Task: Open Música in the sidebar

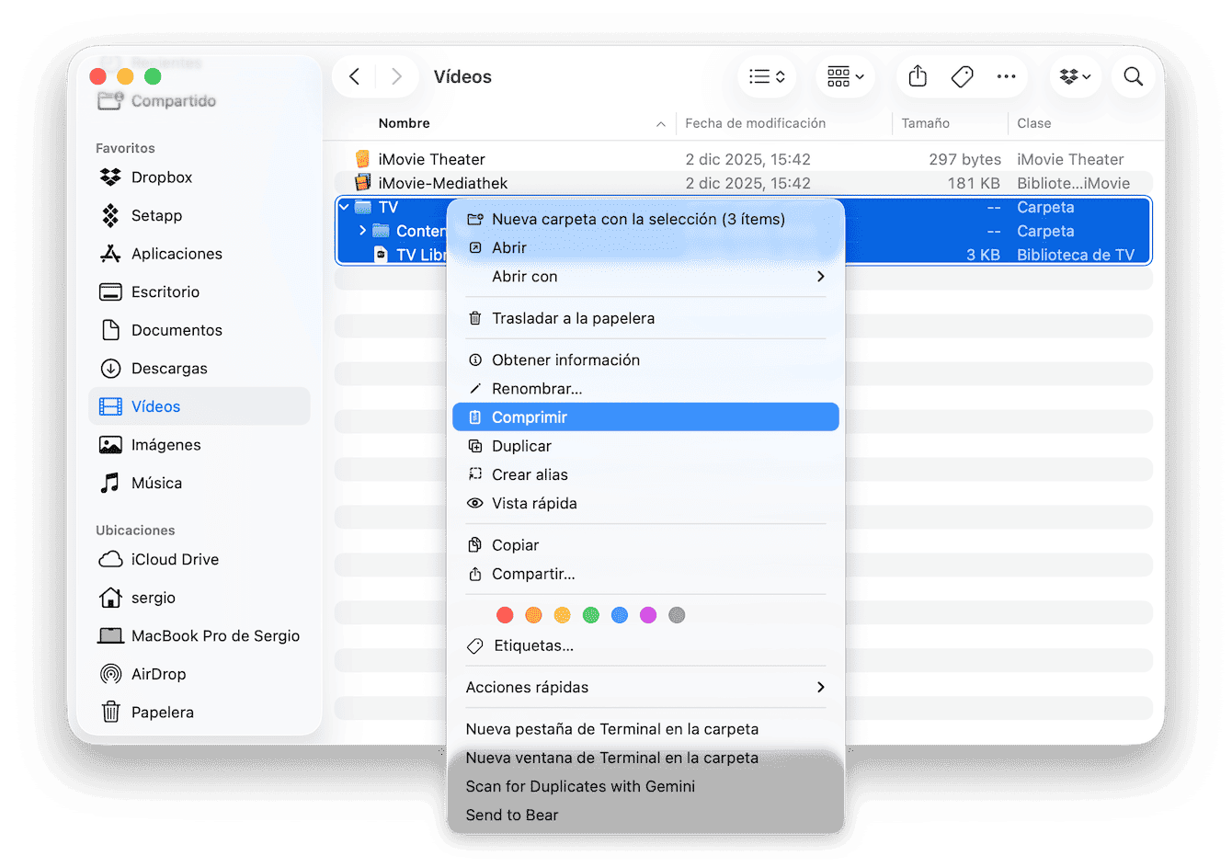Action: (200, 483)
